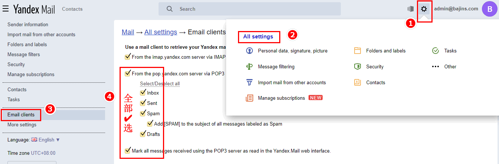499x164 pixels.
Task: Click the hamburger menu icon
Action: click(x=6, y=9)
